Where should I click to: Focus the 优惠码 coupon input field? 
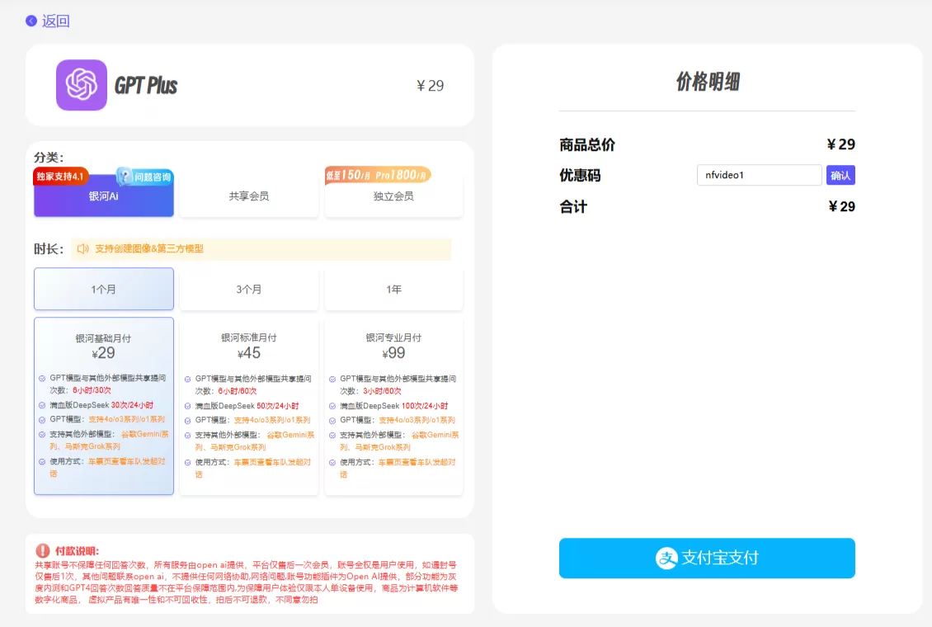759,175
